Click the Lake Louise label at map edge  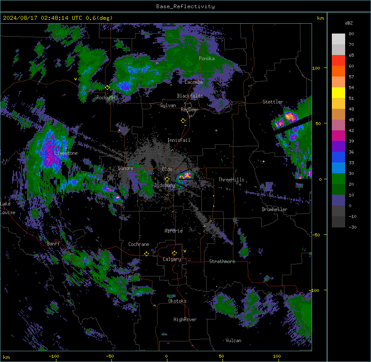coord(8,208)
